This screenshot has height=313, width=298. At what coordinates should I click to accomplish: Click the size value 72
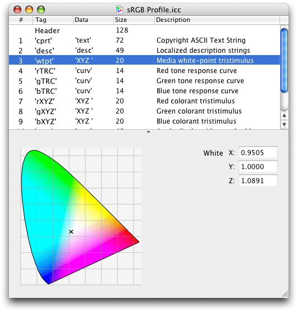point(120,40)
